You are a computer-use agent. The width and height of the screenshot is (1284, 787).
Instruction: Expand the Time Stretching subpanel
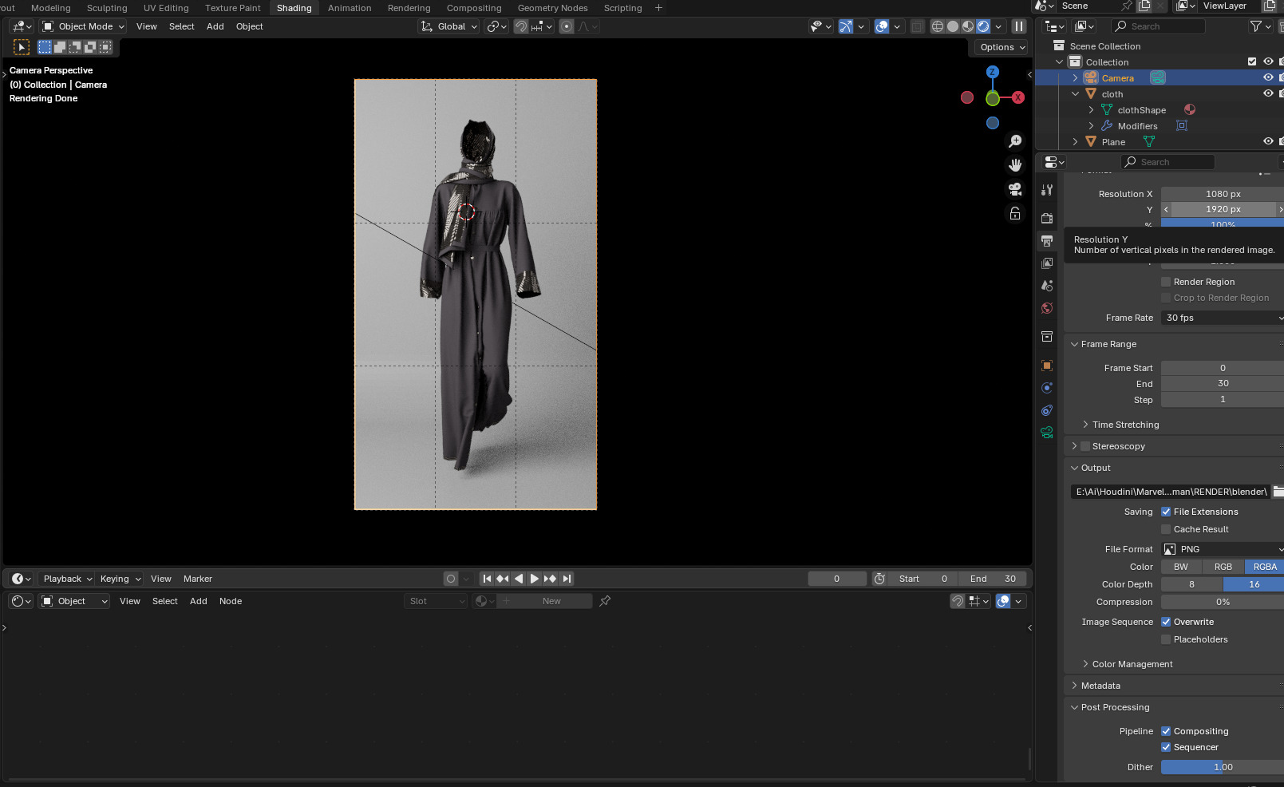pyautogui.click(x=1125, y=425)
